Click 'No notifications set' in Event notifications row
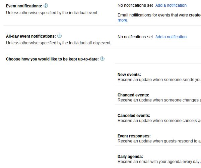The height and width of the screenshot is (168, 201). (135, 5)
